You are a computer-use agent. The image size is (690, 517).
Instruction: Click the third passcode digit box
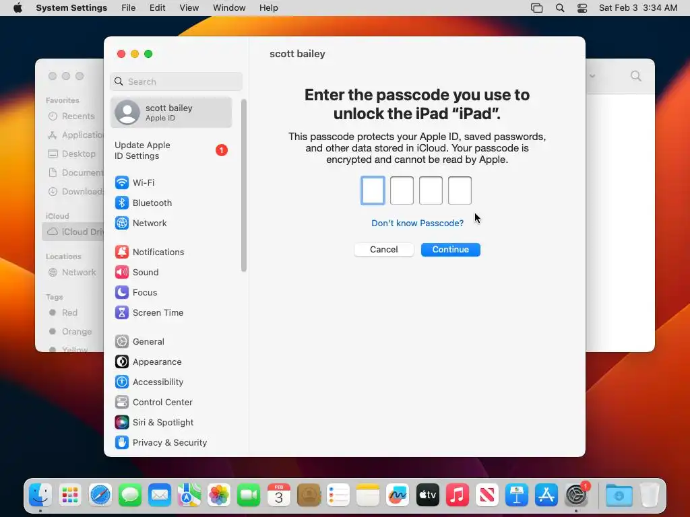431,191
